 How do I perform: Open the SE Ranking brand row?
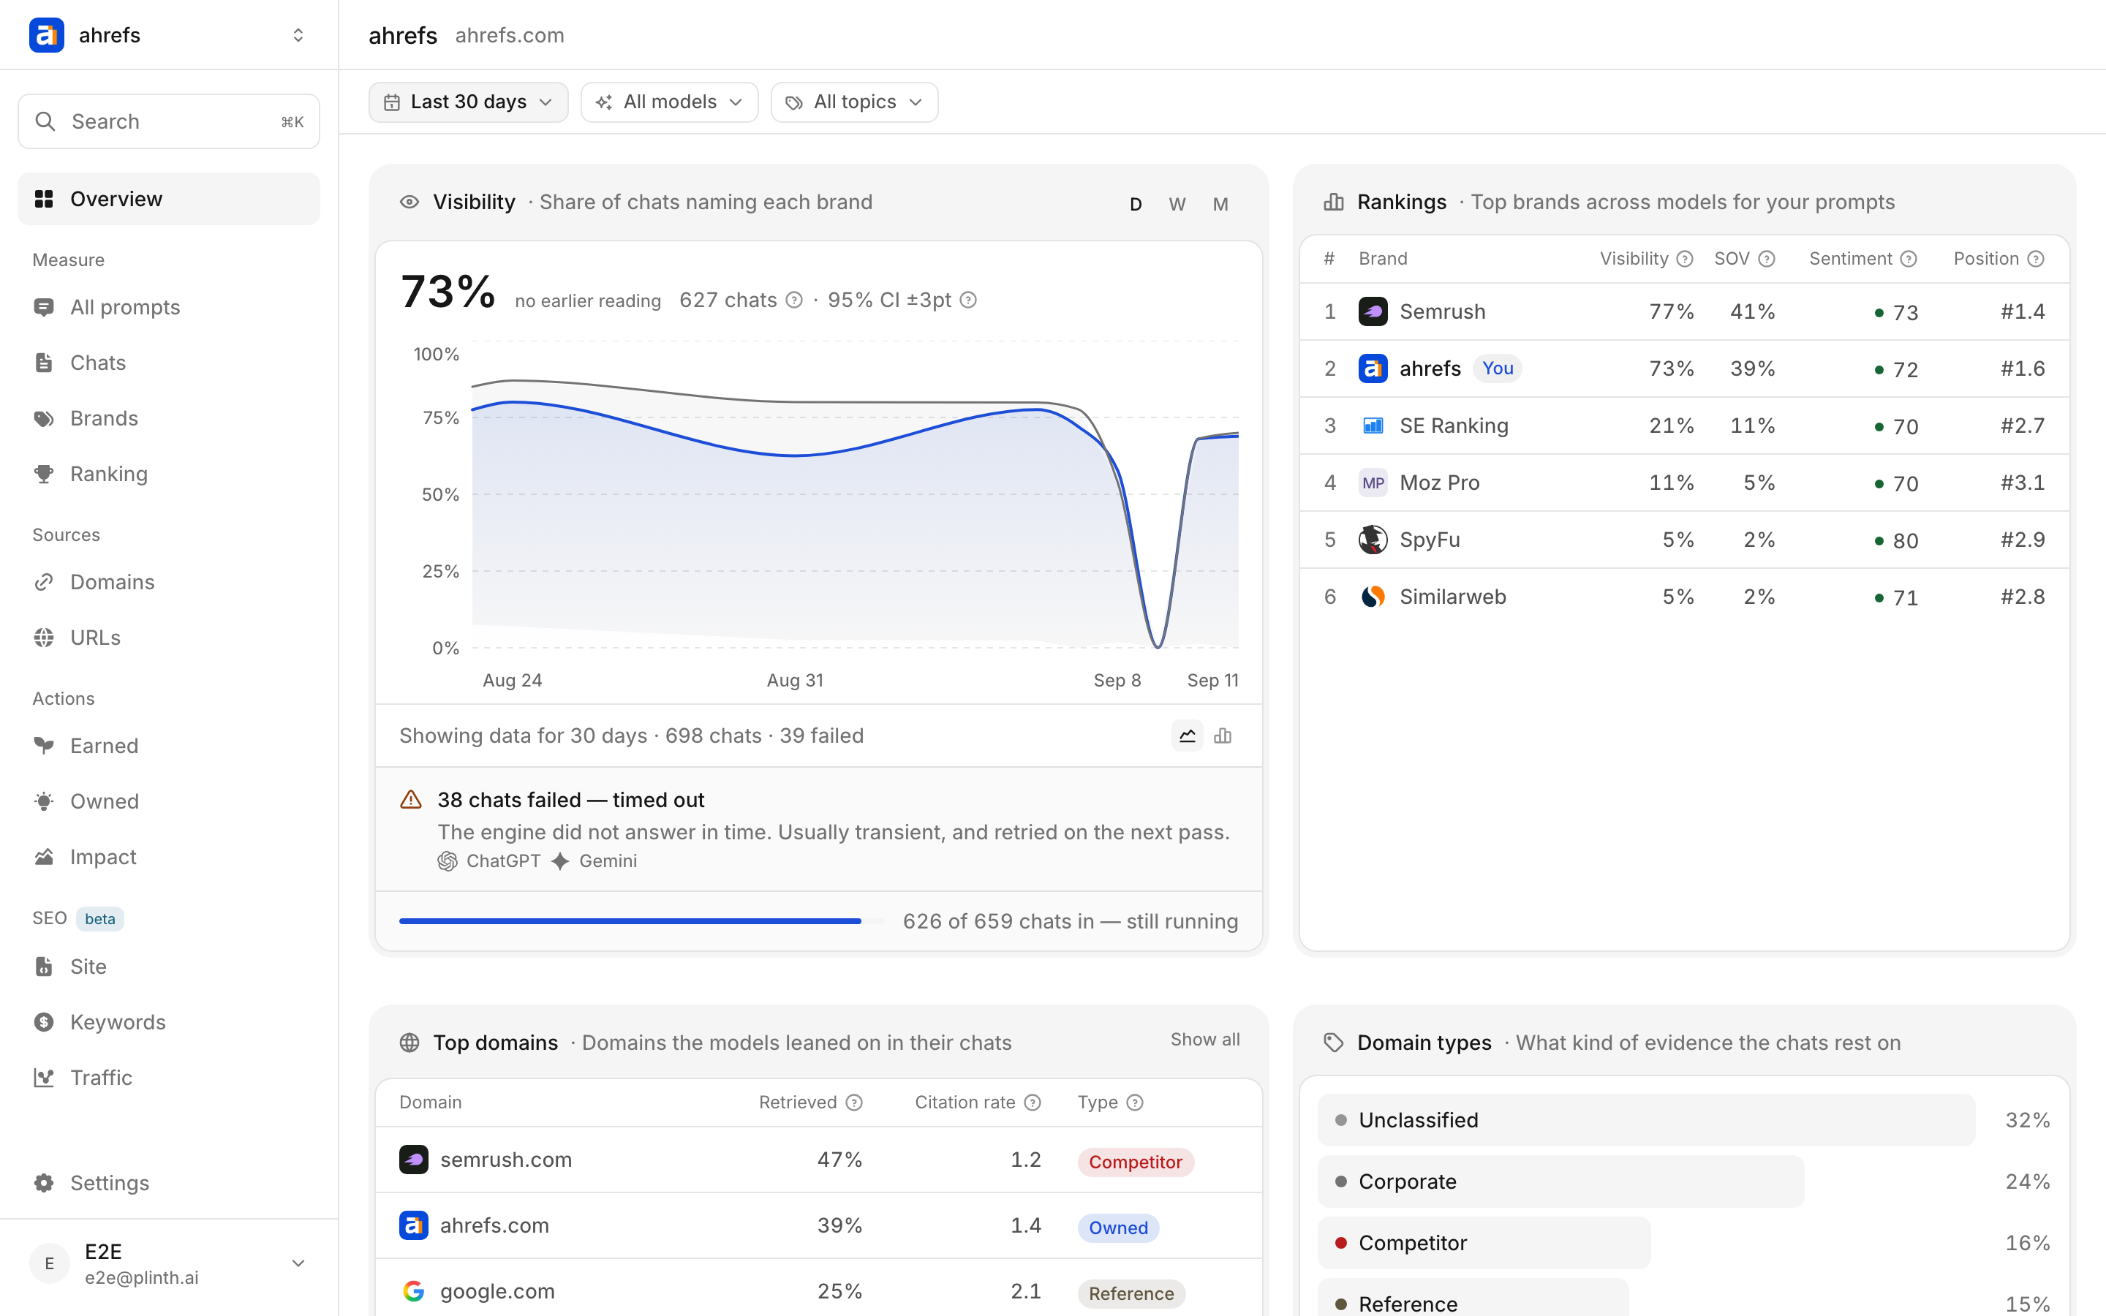pyautogui.click(x=1684, y=426)
